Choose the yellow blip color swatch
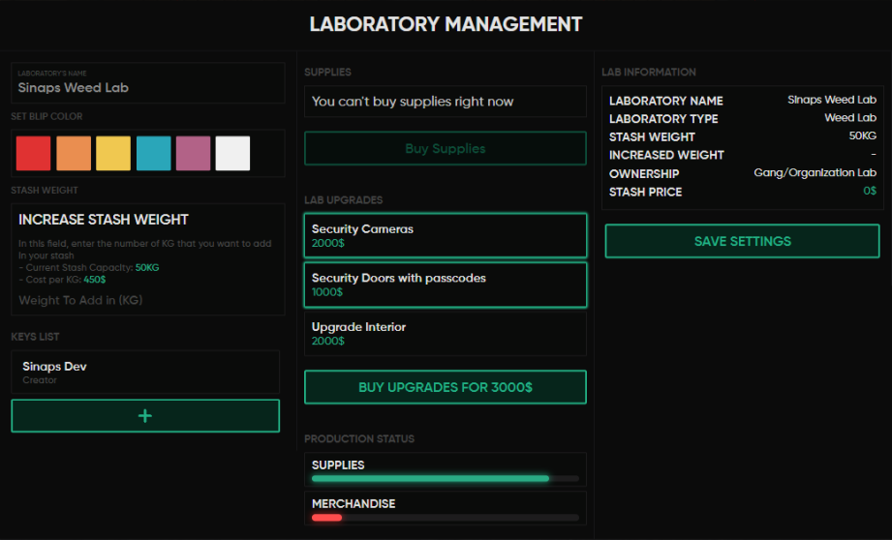The image size is (892, 540). pyautogui.click(x=113, y=153)
